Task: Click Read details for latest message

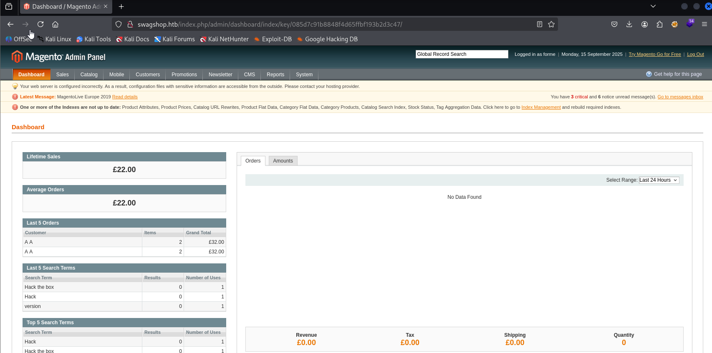Action: [125, 97]
